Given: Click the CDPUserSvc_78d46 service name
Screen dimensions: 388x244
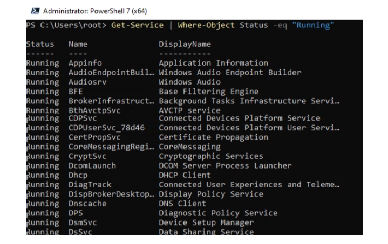Looking at the screenshot, I should 106,128.
